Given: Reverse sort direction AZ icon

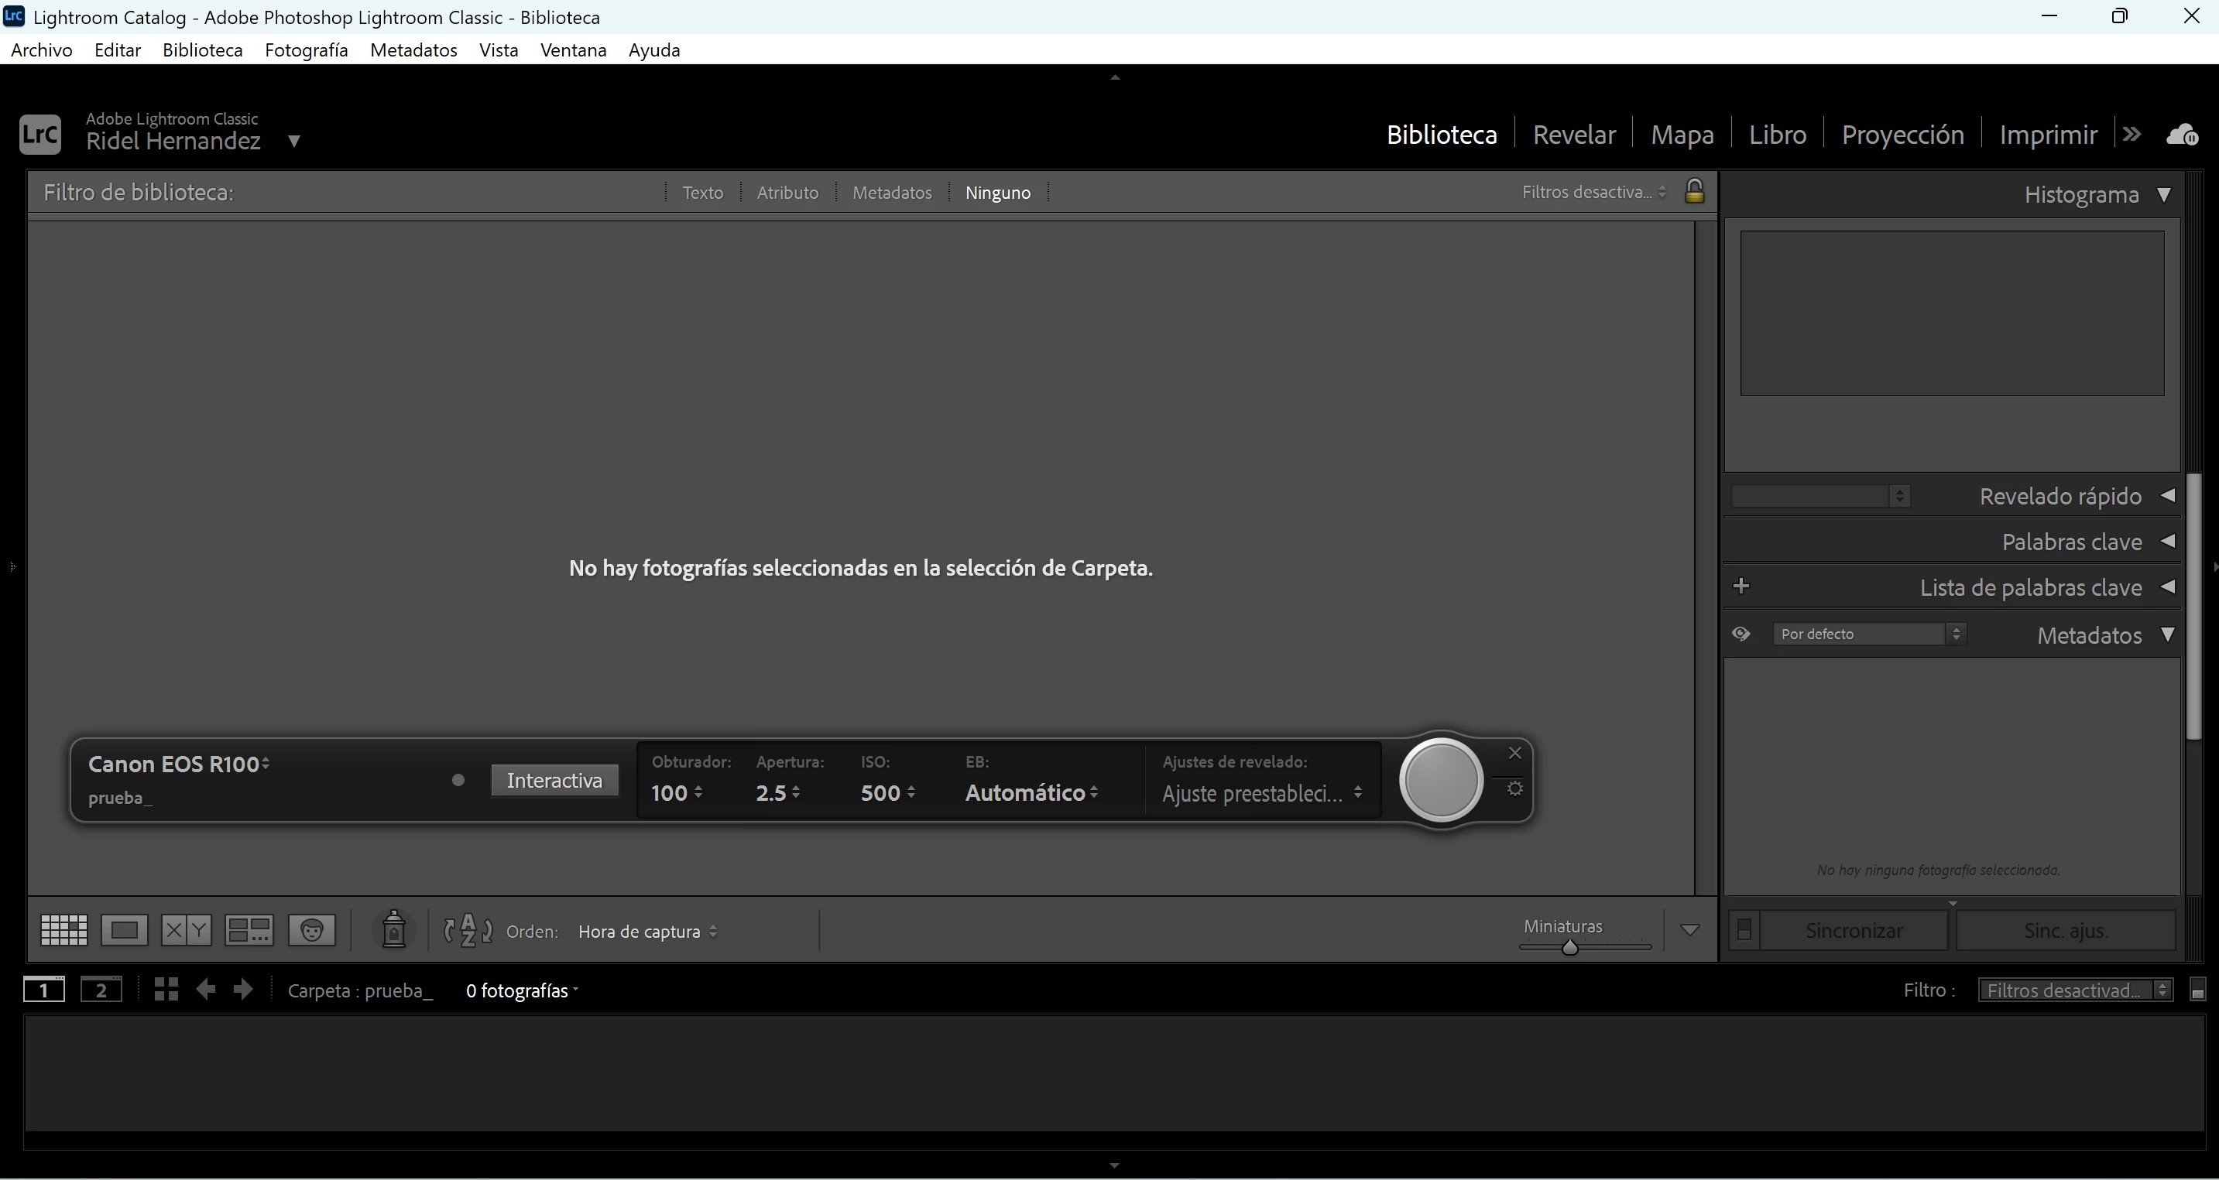Looking at the screenshot, I should (468, 930).
